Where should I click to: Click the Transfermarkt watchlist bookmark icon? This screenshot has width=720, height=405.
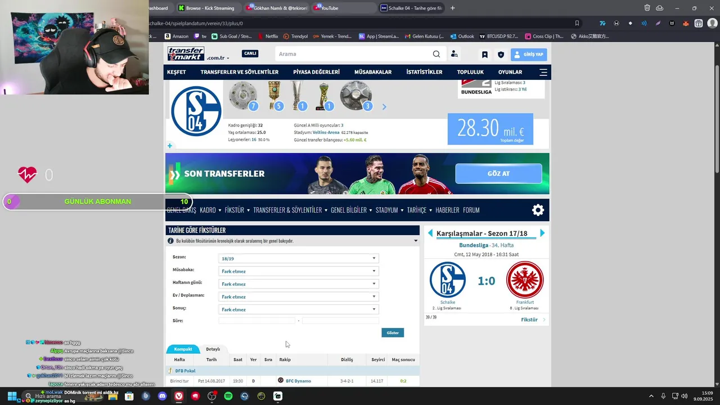[x=484, y=55]
